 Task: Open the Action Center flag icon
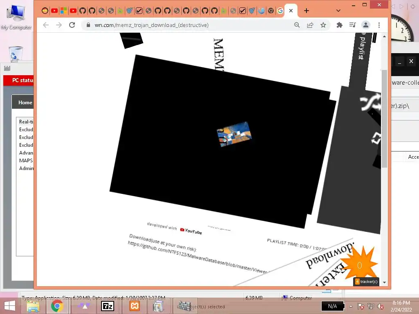[360, 306]
